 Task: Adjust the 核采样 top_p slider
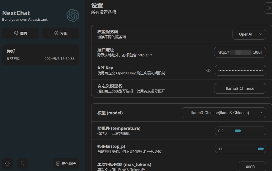[x=260, y=149]
